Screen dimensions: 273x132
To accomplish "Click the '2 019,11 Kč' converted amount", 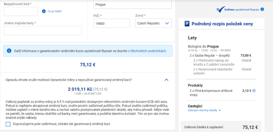I will (80, 90).
